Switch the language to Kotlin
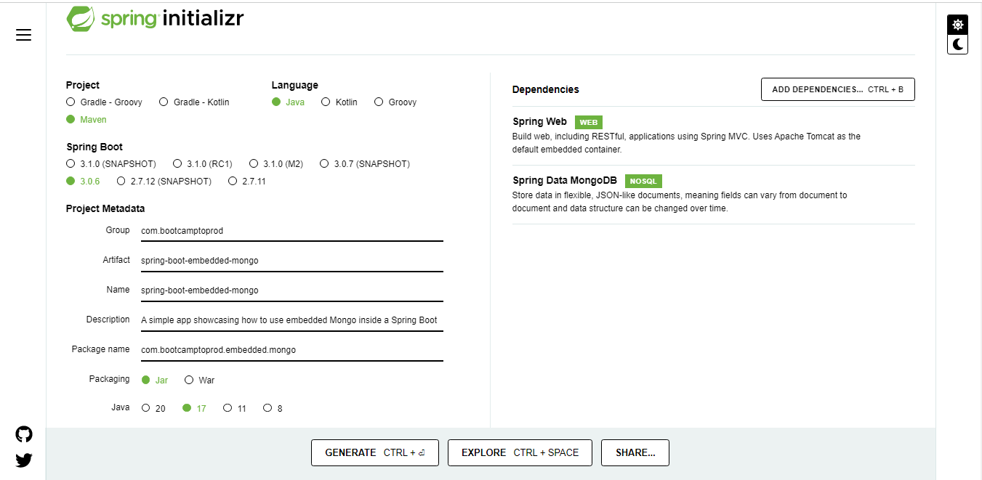The width and height of the screenshot is (982, 480). (326, 102)
